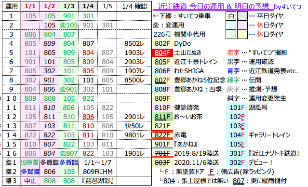Select italic 302 in row 7
Viewport: 308px width, 187px height.
[x=49, y=71]
